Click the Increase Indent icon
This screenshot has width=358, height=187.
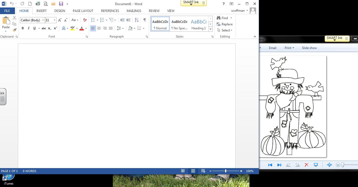[x=128, y=20]
